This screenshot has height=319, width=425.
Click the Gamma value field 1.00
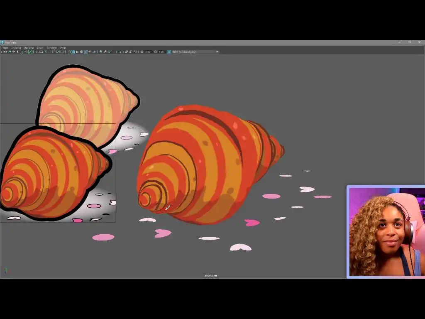tap(161, 52)
